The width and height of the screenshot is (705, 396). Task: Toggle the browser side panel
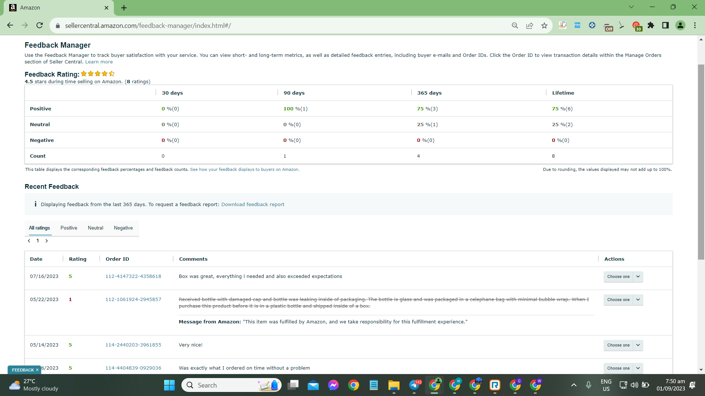point(665,25)
